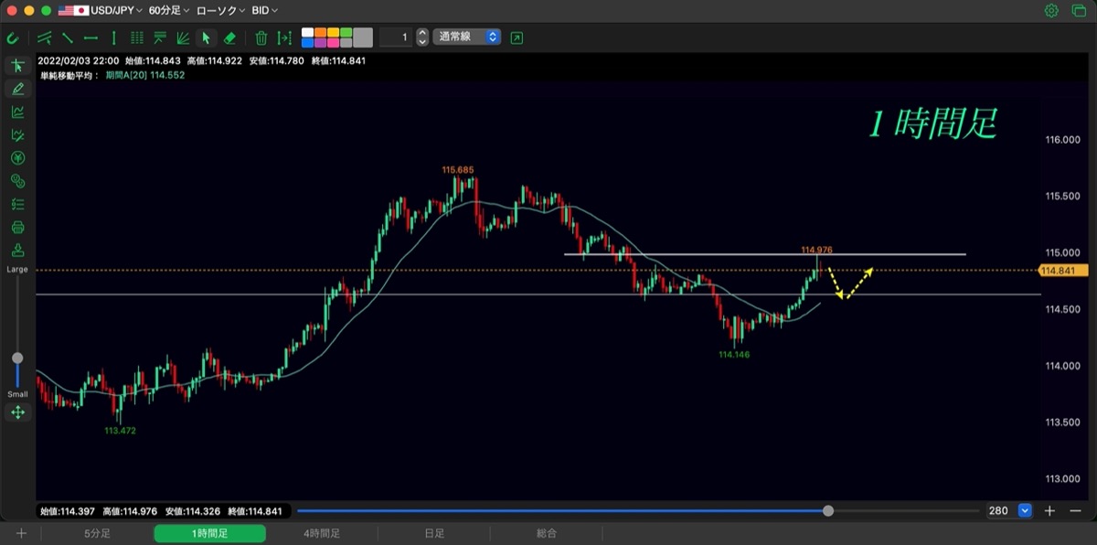Click the four-way move arrows icon
Viewport: 1097px width, 545px height.
coord(17,412)
